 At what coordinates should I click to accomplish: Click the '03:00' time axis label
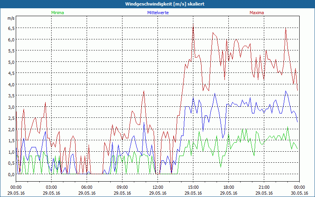pyautogui.click(x=52, y=188)
